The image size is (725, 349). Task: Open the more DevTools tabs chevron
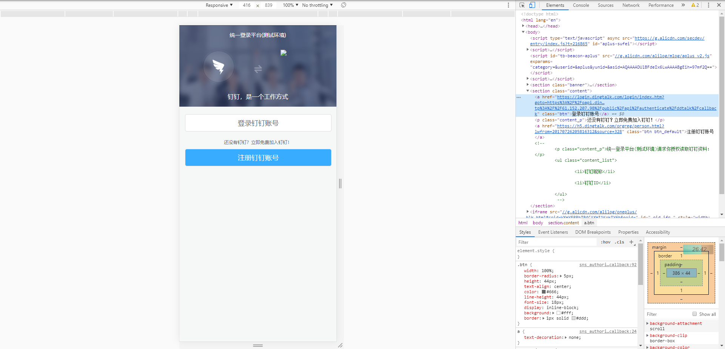tap(683, 5)
